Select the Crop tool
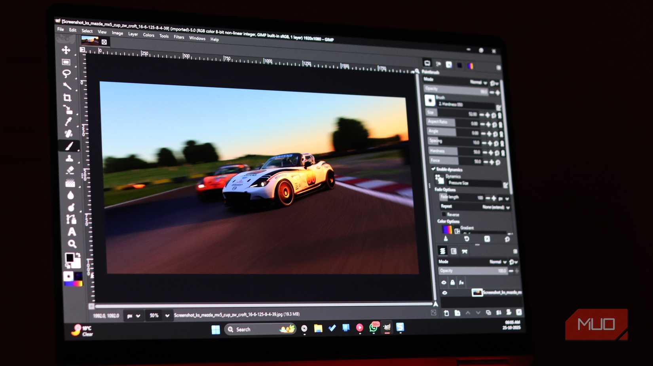 coord(66,96)
